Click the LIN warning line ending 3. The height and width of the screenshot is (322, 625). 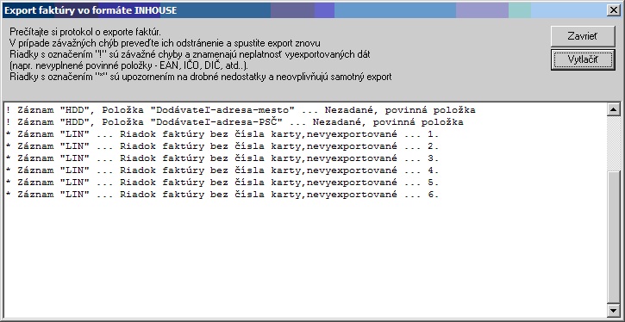[x=222, y=158]
